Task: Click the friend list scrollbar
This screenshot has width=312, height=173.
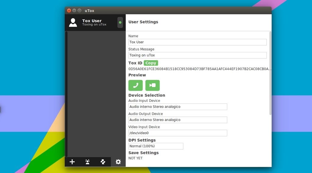Action: pyautogui.click(x=66, y=94)
